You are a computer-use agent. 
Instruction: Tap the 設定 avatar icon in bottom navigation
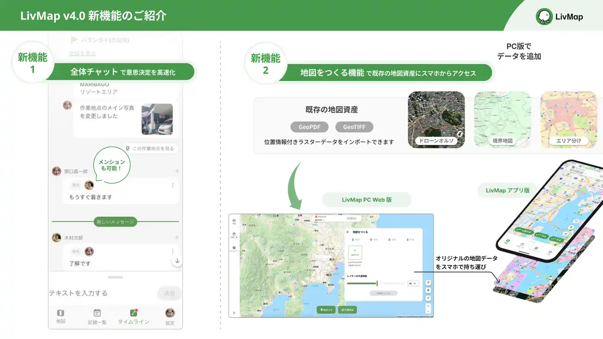(x=170, y=312)
